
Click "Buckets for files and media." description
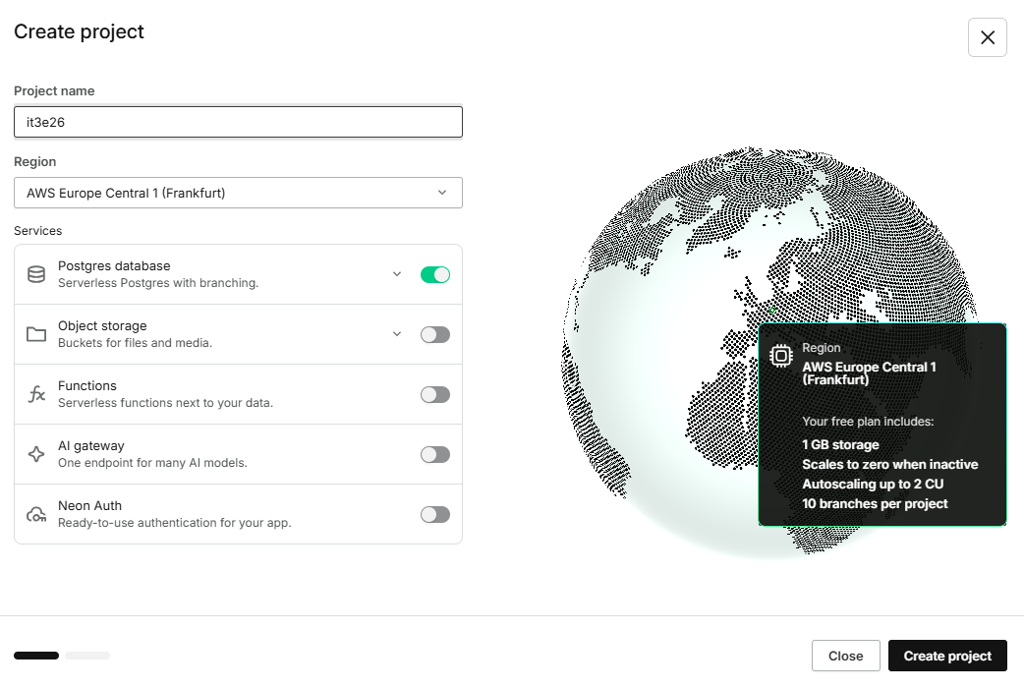tap(136, 343)
